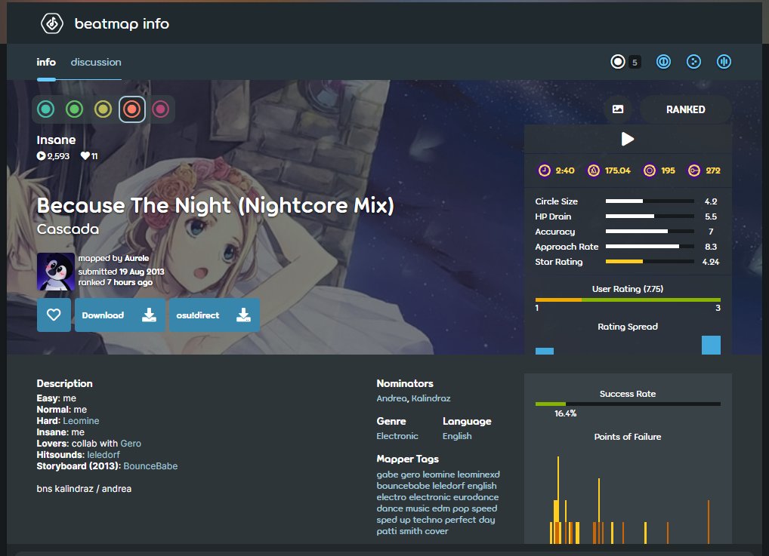Viewport: 769px width, 556px height.
Task: Toggle the background image button
Action: pyautogui.click(x=618, y=109)
